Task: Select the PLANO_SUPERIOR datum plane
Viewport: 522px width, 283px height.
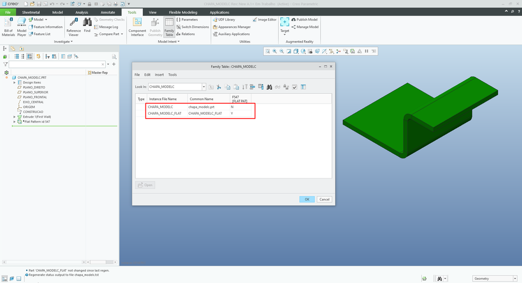Action: point(32,92)
